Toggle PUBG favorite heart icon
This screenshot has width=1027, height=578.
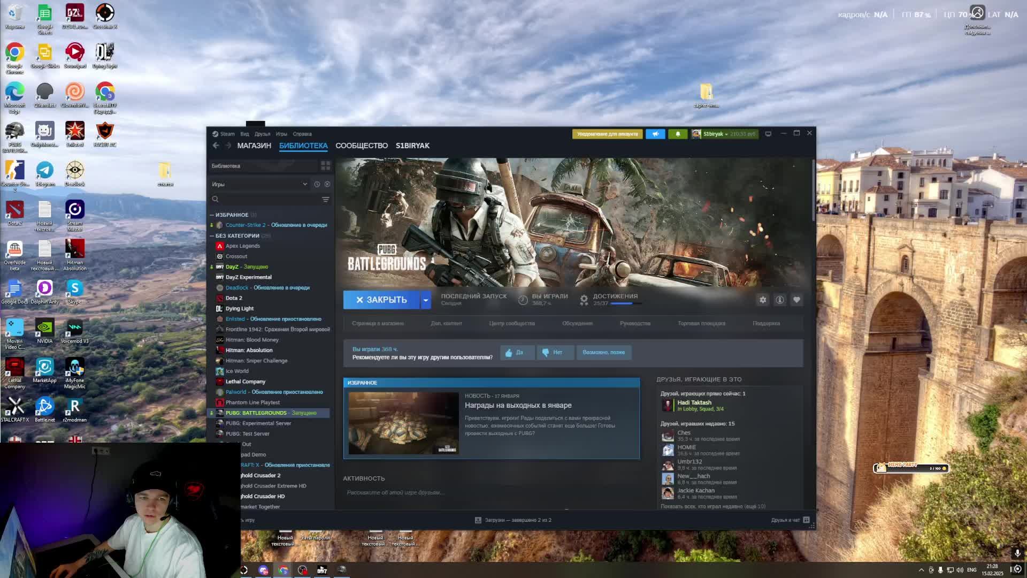coord(796,300)
